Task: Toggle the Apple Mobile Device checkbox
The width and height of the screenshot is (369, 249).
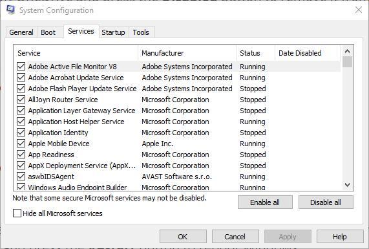Action: click(x=21, y=143)
